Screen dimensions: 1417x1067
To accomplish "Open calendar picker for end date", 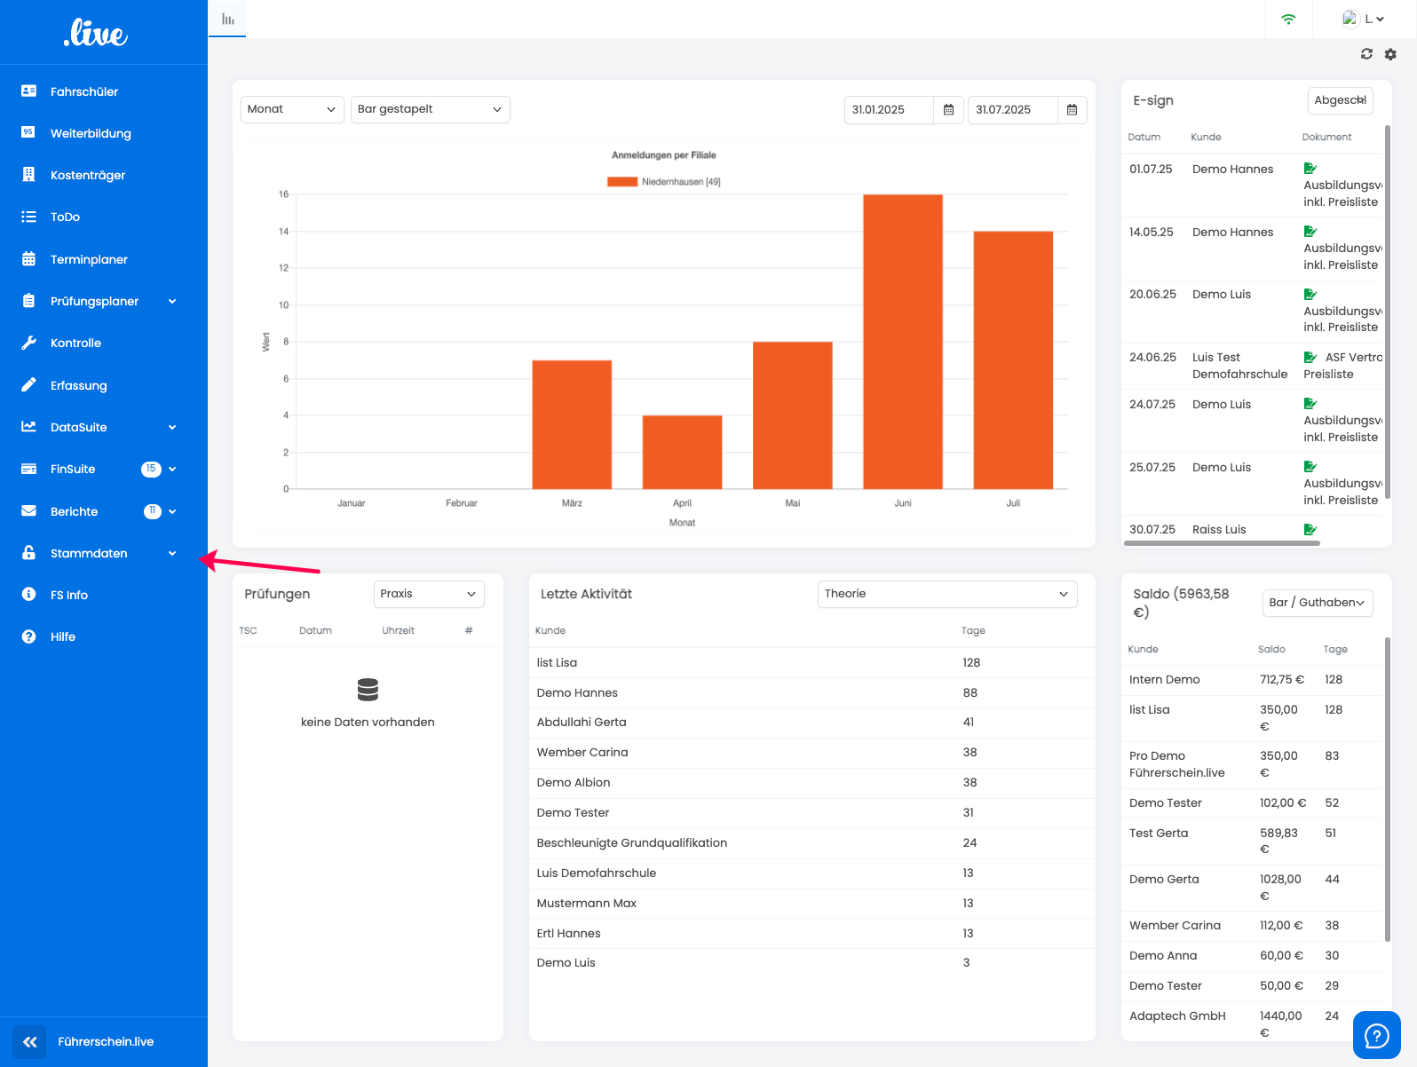I will (1072, 110).
